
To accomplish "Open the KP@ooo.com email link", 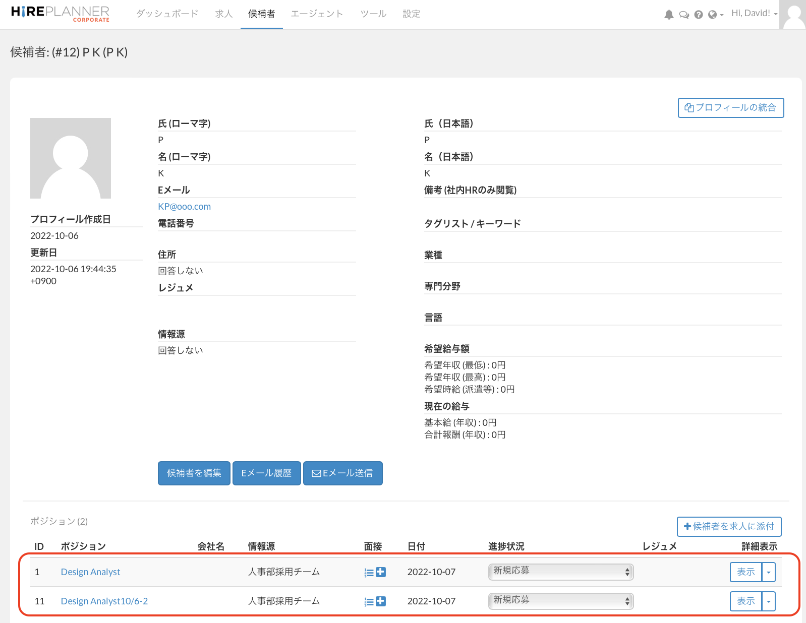I will (x=184, y=207).
